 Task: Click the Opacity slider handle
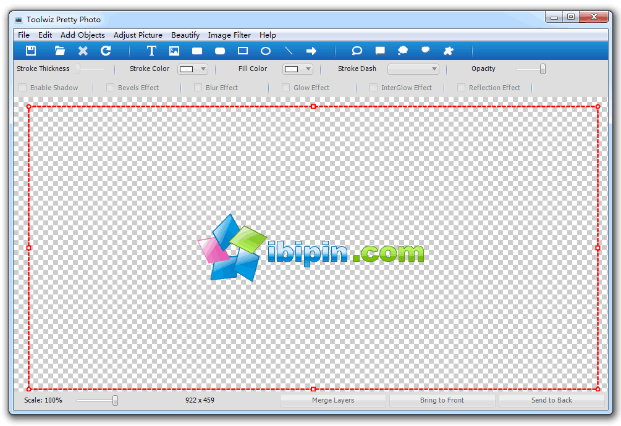tap(543, 69)
